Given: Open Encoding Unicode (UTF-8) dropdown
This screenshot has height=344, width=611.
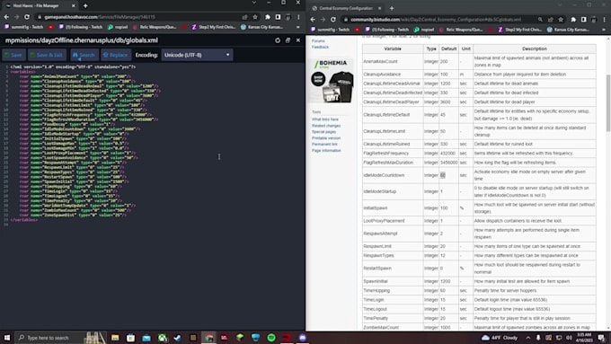Looking at the screenshot, I should pyautogui.click(x=197, y=55).
